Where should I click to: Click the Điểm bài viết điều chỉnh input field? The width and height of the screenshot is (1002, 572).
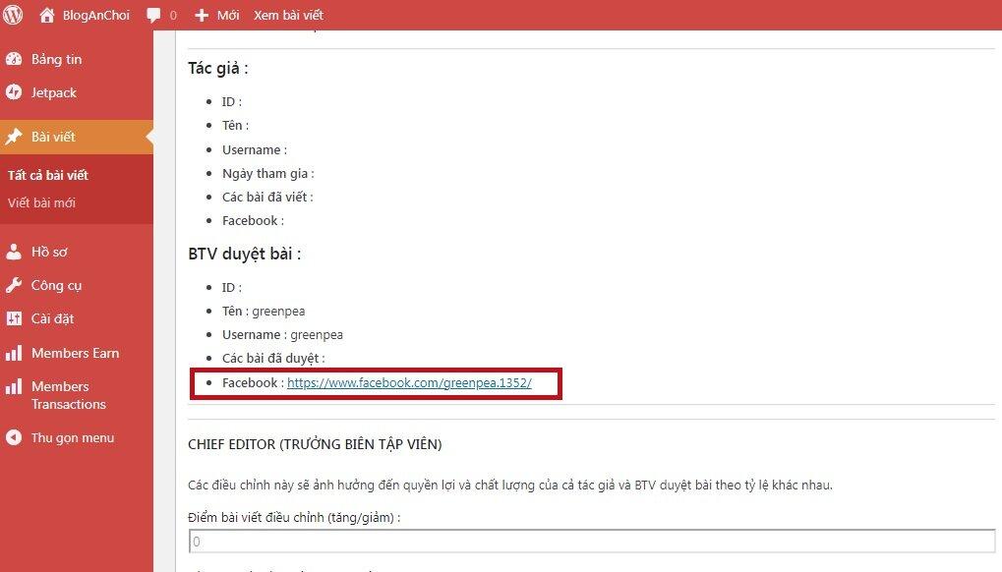tap(590, 541)
